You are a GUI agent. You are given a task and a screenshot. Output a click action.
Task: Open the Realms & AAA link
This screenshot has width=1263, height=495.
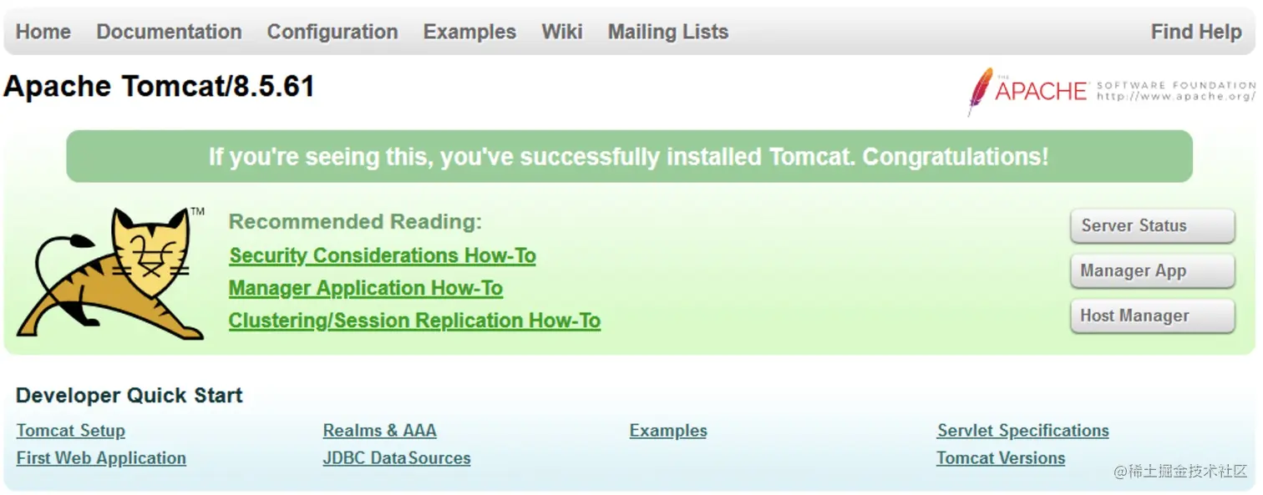point(379,431)
